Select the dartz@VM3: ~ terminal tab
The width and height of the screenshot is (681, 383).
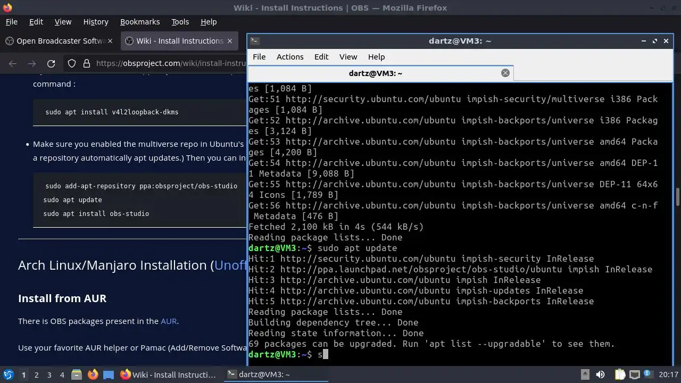pos(380,73)
